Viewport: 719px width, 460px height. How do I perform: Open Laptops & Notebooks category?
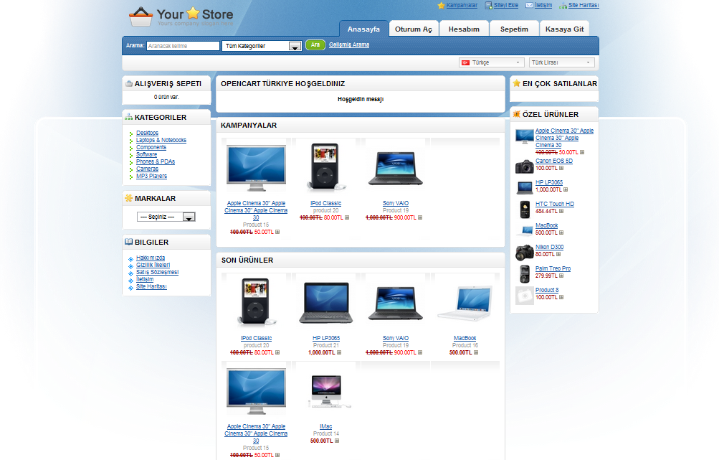[161, 140]
